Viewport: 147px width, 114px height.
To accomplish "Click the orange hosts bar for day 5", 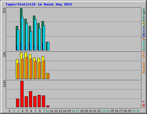I will point(27,68).
